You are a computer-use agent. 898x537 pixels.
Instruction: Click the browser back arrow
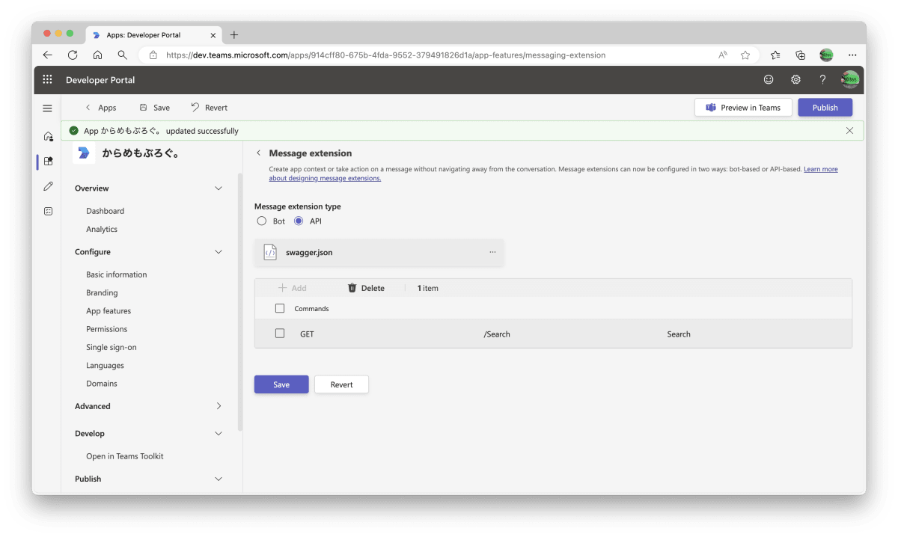48,55
